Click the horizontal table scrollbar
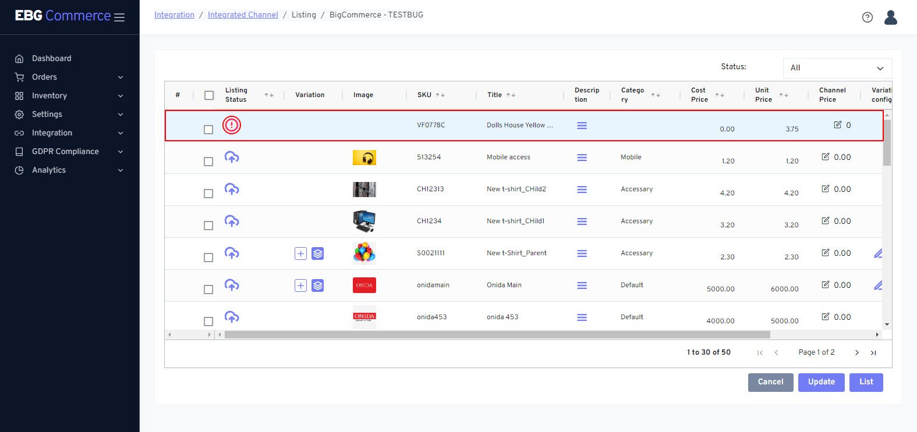Image resolution: width=917 pixels, height=432 pixels. pos(497,335)
